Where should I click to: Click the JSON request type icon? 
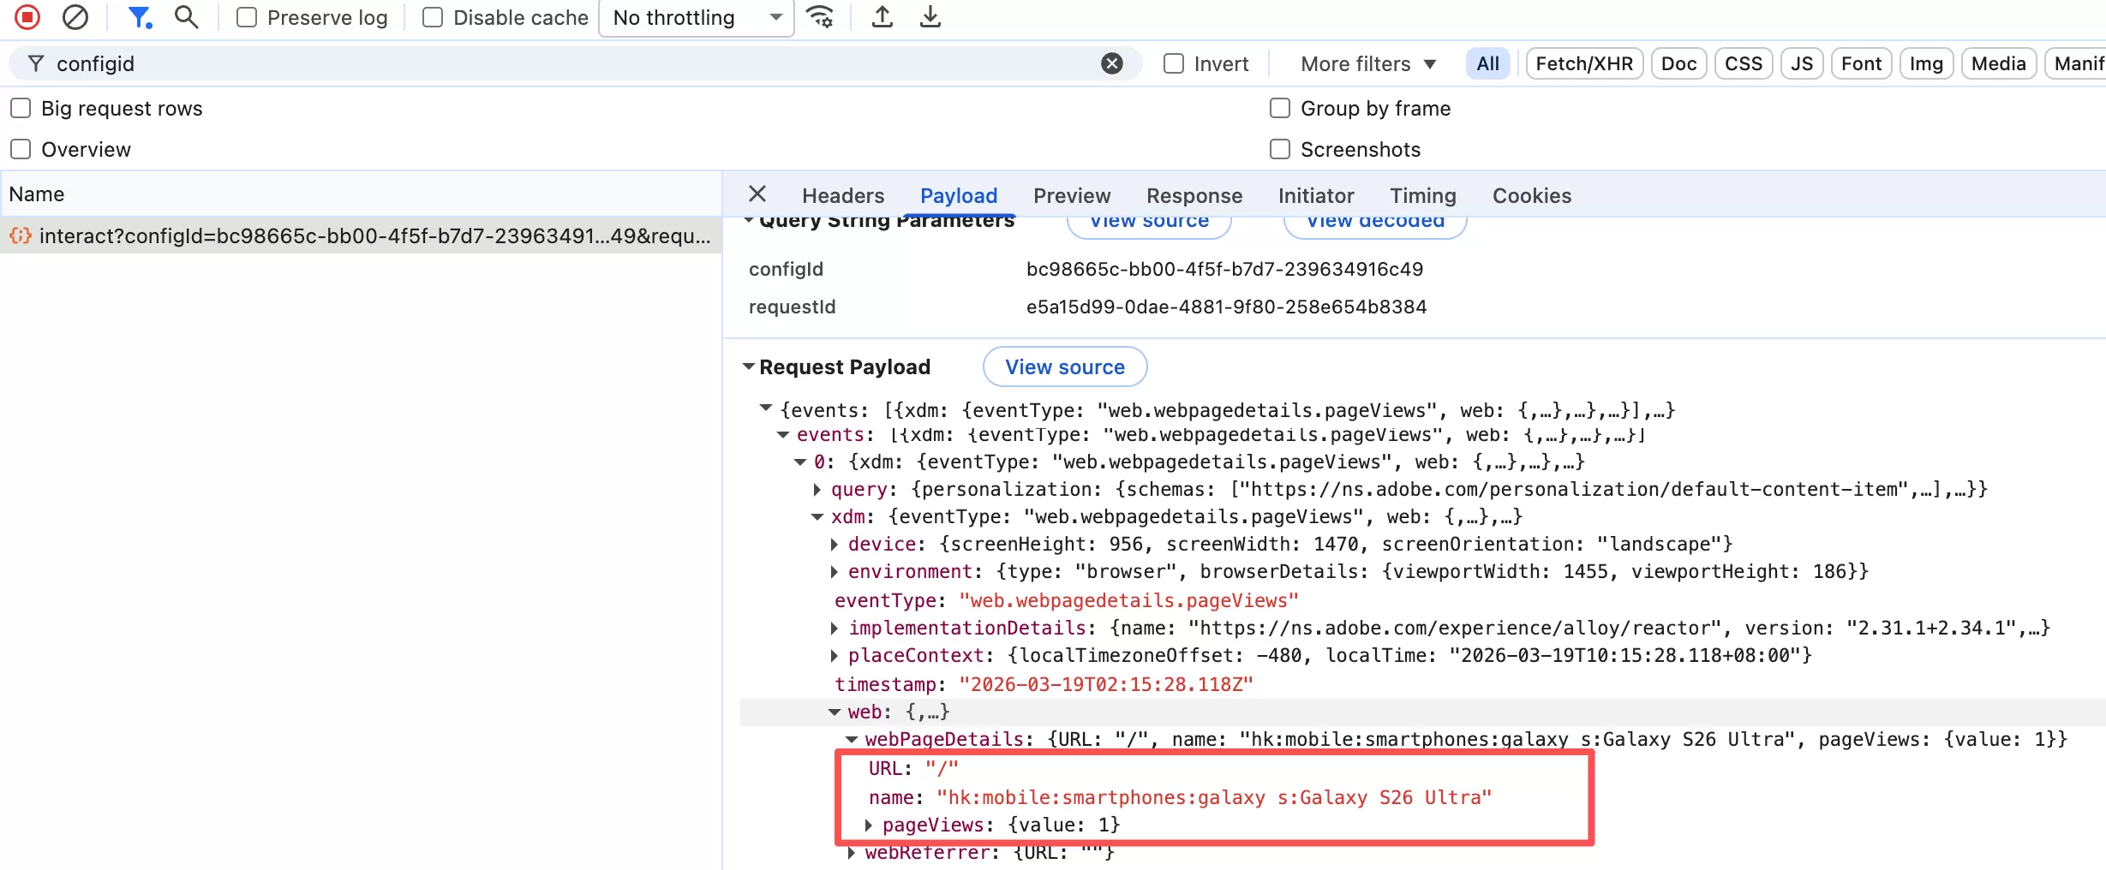pyautogui.click(x=21, y=235)
